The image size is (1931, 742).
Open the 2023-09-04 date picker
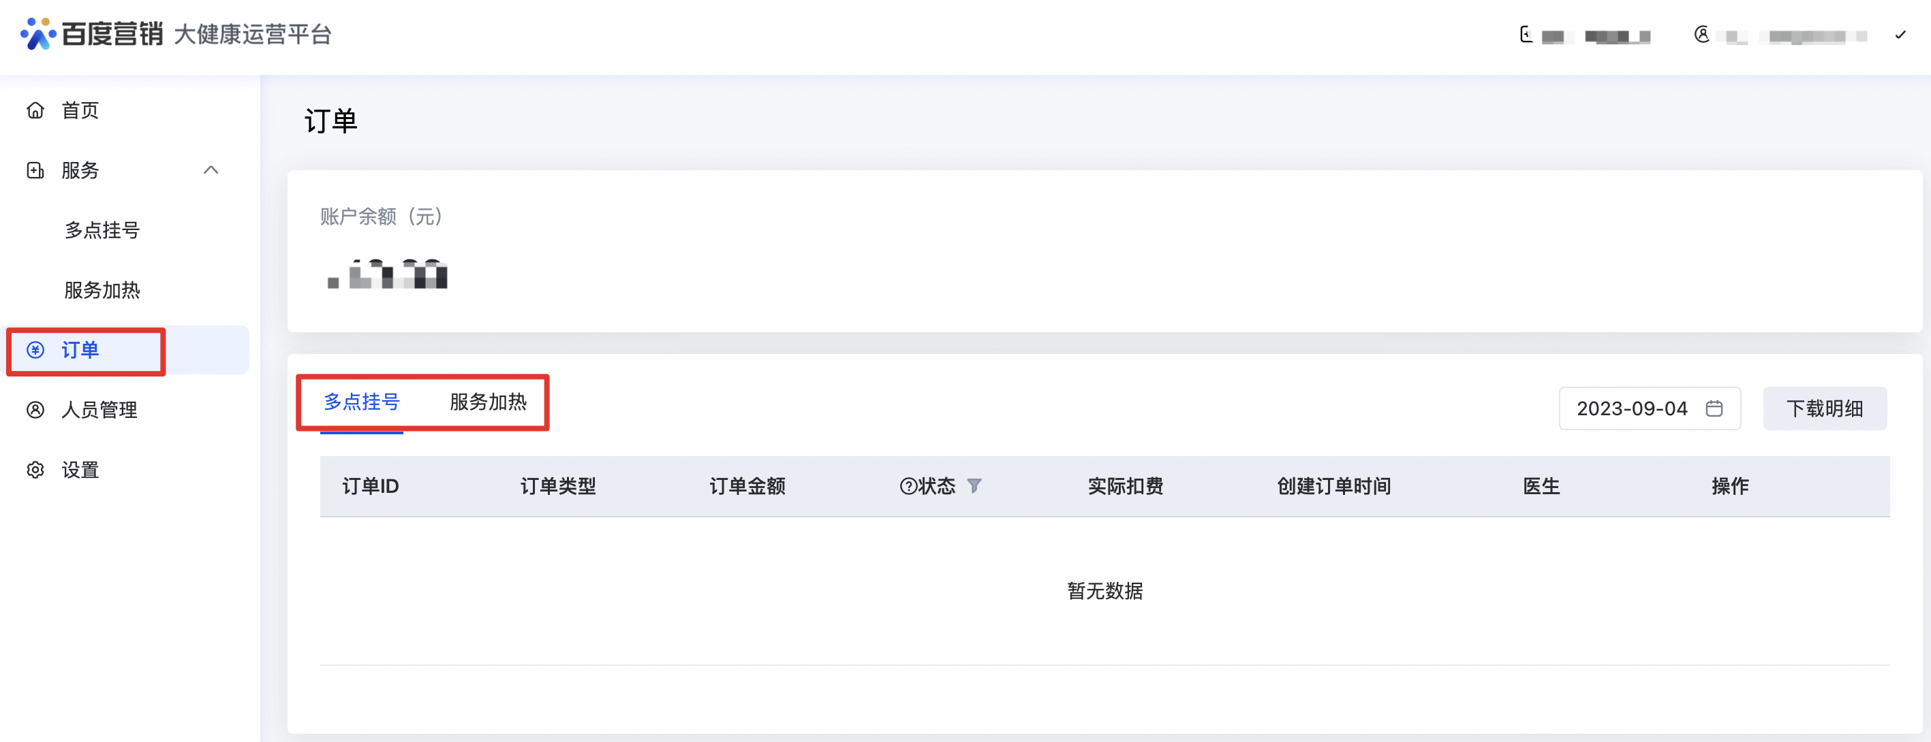1632,409
